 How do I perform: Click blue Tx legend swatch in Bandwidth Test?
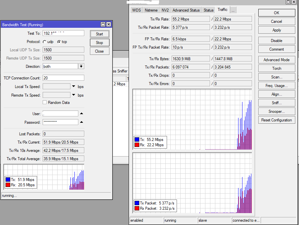coord(8,180)
